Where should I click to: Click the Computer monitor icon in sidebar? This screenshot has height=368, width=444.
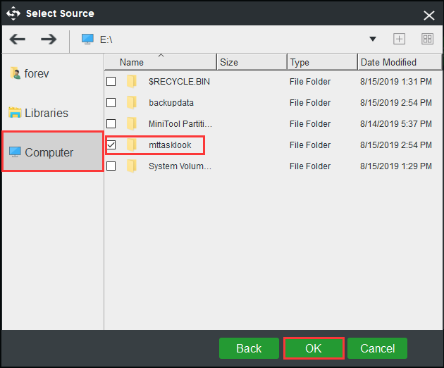[x=15, y=152]
